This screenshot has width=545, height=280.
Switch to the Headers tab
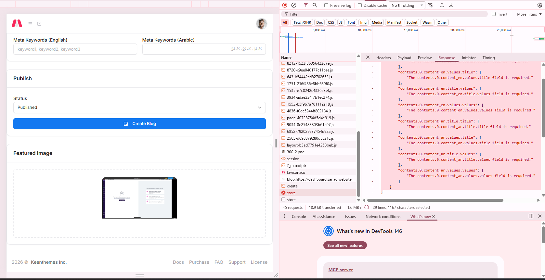[383, 57]
